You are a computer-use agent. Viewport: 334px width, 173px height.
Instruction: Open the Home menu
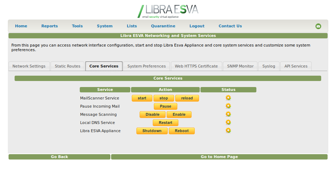[21, 26]
